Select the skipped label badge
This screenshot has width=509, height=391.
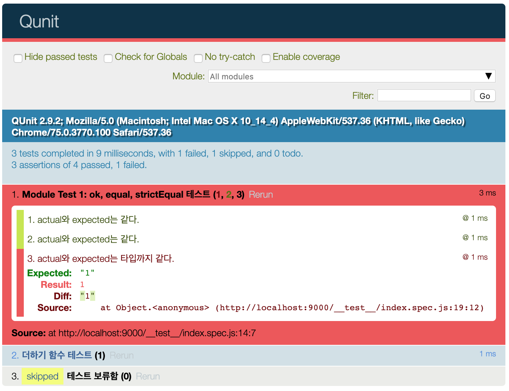click(x=43, y=376)
